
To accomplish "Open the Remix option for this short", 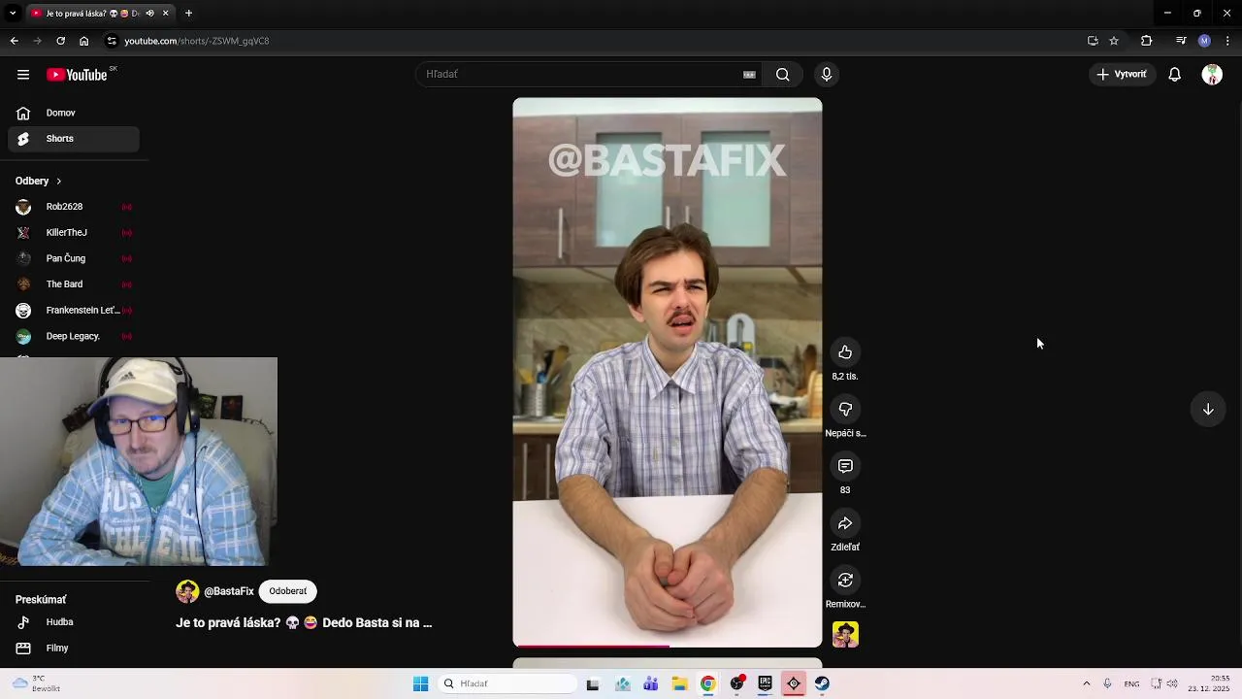I will [845, 581].
